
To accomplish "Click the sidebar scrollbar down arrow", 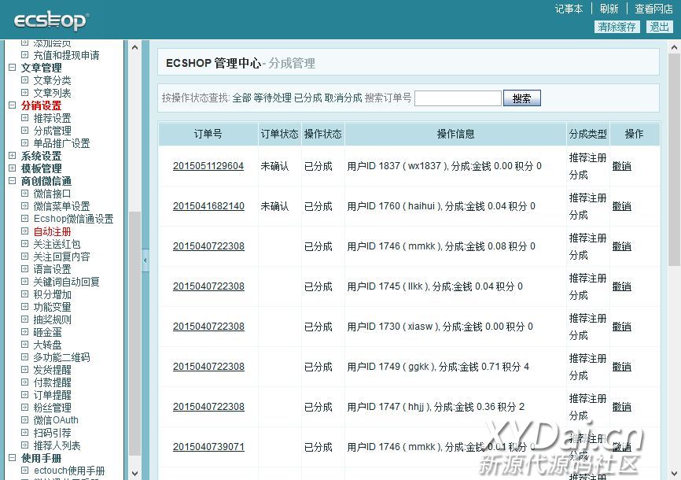I will coord(134,473).
